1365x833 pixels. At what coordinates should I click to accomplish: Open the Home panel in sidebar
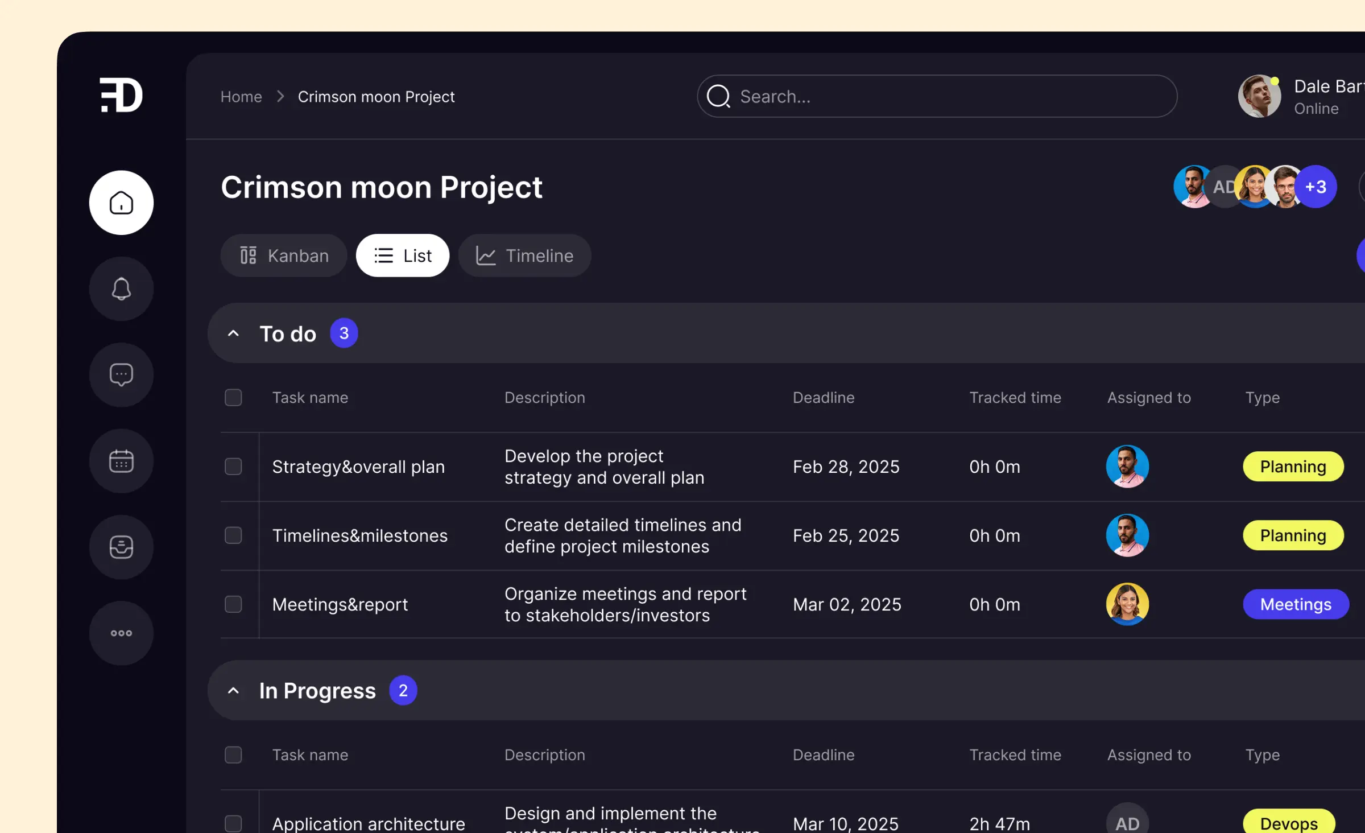121,202
